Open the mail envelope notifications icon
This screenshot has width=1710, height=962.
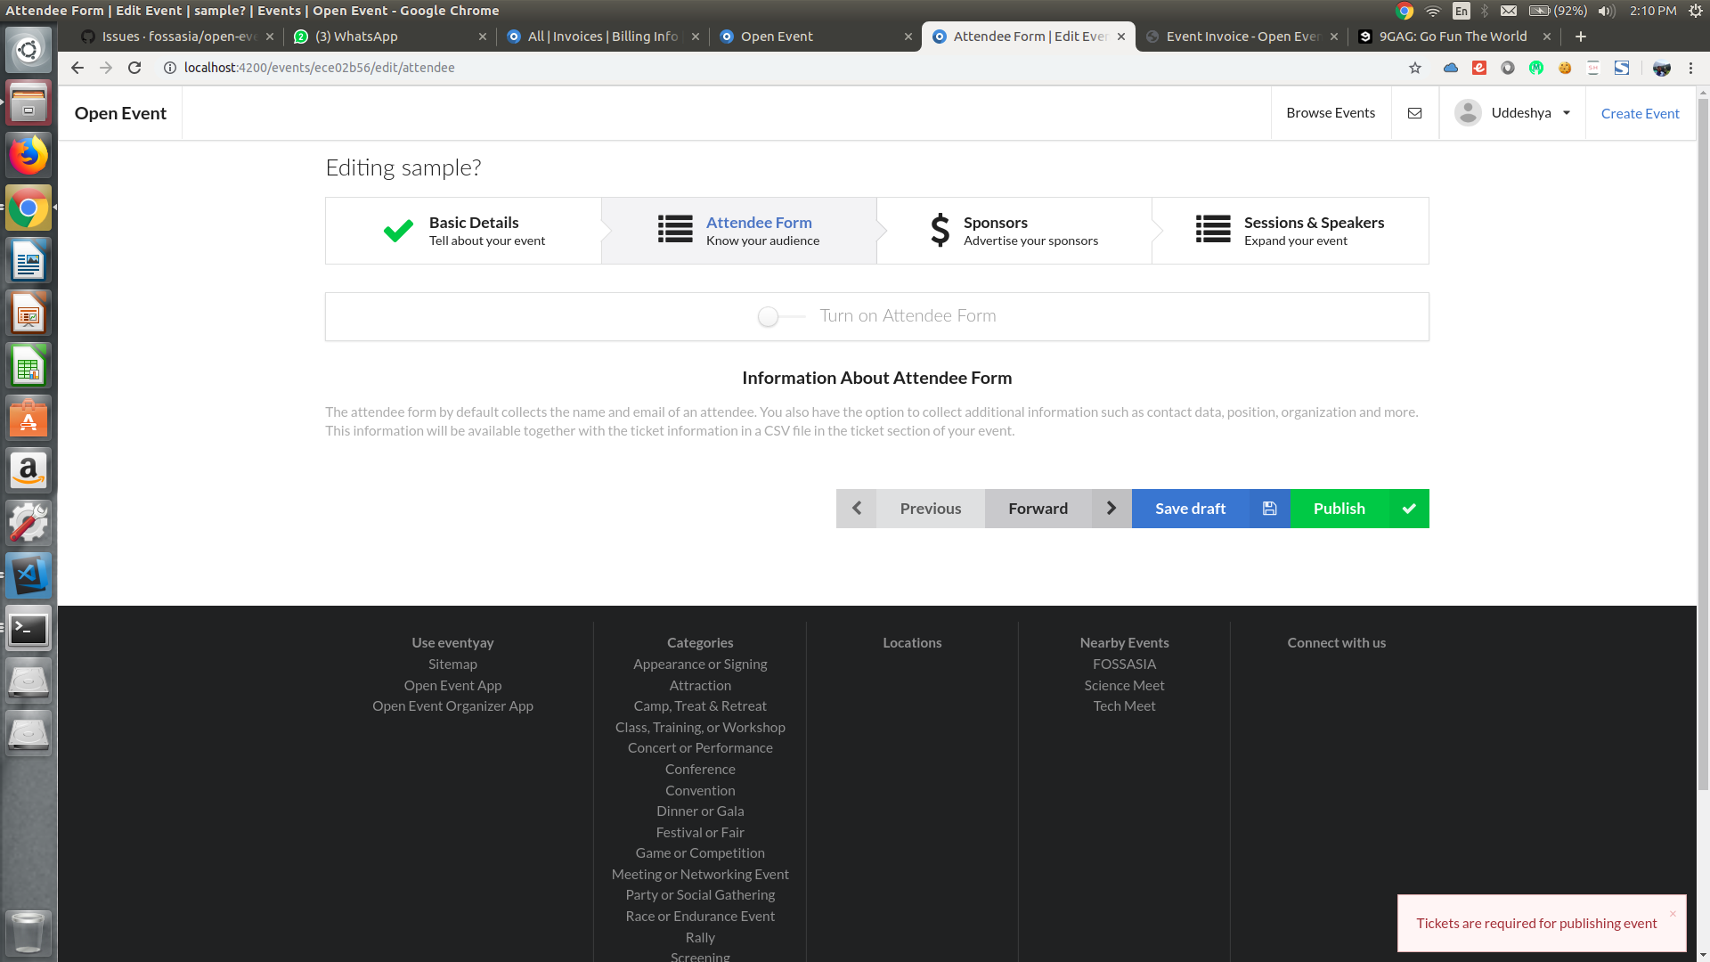coord(1414,113)
